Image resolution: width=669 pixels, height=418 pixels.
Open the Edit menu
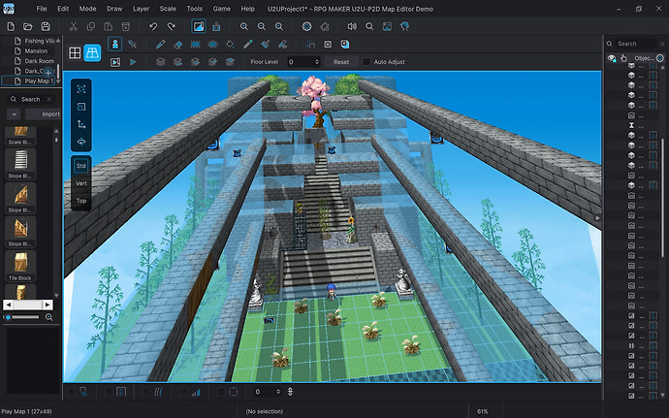(x=63, y=9)
